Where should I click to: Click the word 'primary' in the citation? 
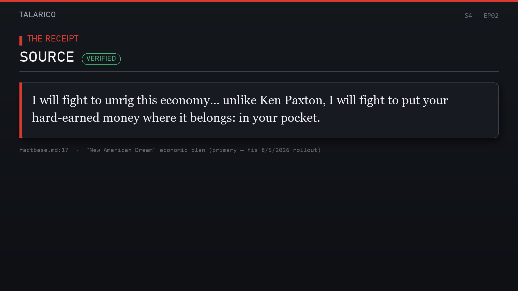click(224, 150)
